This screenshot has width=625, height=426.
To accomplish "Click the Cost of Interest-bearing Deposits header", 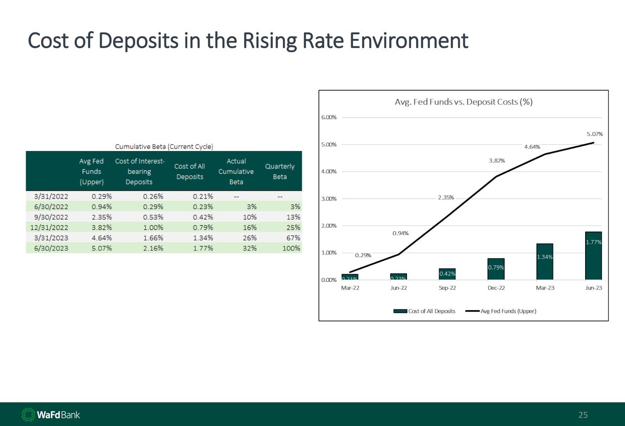I will (x=139, y=172).
